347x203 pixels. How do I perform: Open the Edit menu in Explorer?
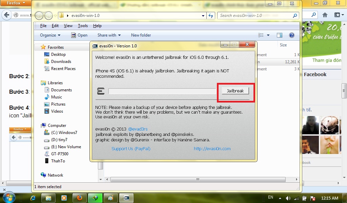coord(55,26)
